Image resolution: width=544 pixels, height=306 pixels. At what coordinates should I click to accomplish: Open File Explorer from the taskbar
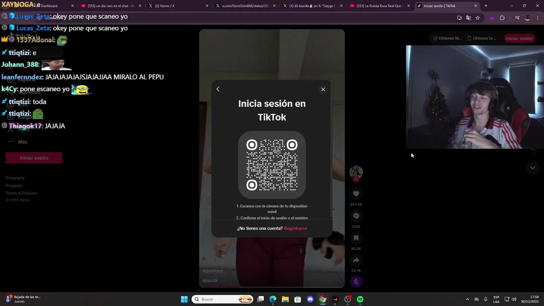tap(285, 299)
